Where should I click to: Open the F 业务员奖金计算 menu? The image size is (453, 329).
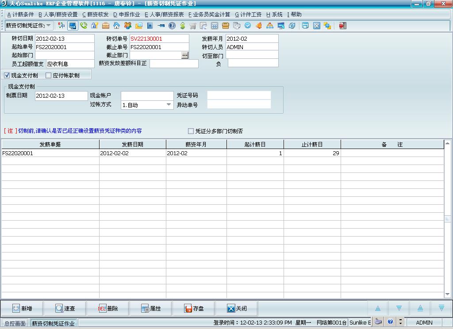(209, 15)
